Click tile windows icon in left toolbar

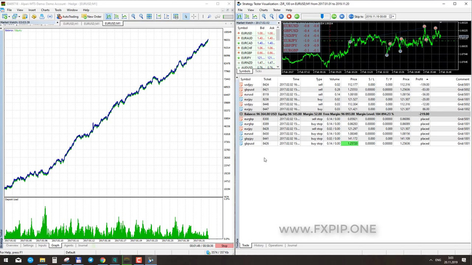(x=149, y=17)
